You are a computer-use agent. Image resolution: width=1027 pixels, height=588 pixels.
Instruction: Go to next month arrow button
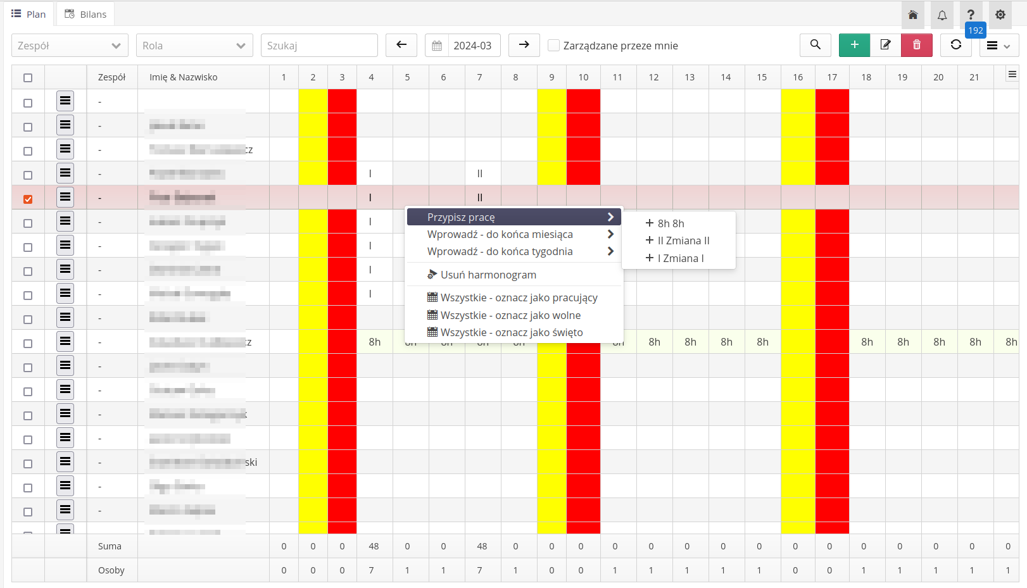[x=524, y=45]
